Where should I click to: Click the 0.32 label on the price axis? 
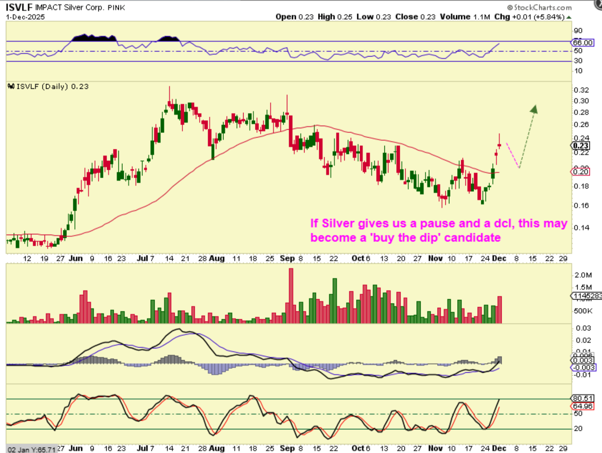coord(581,90)
